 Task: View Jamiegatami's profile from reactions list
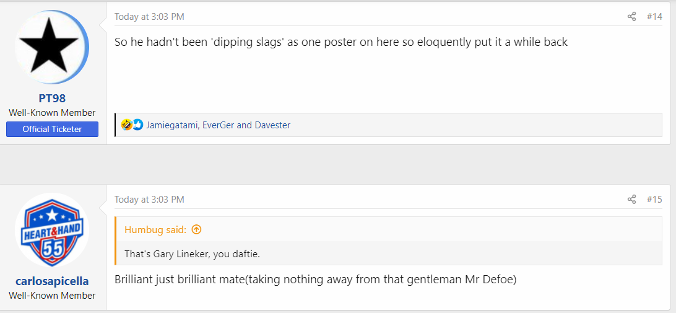point(171,125)
